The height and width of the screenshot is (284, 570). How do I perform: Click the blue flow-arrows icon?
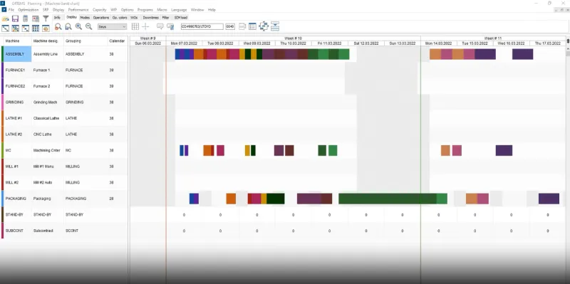[x=264, y=26]
